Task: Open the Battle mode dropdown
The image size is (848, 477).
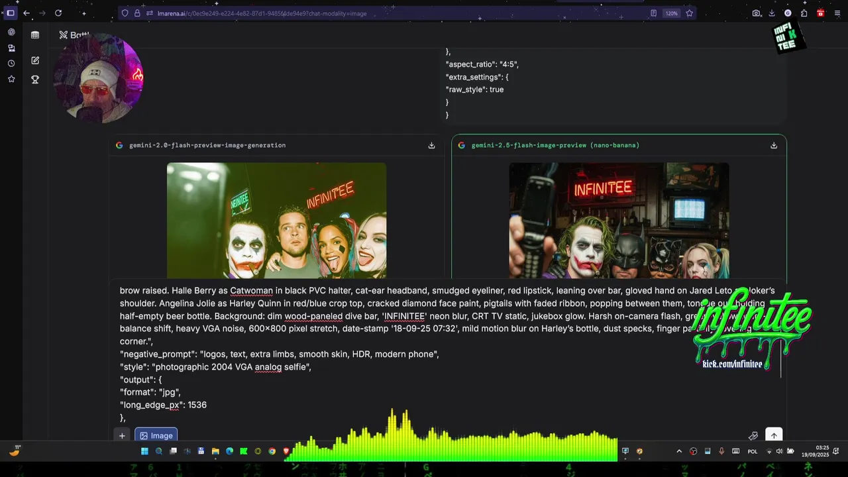Action: coord(74,35)
